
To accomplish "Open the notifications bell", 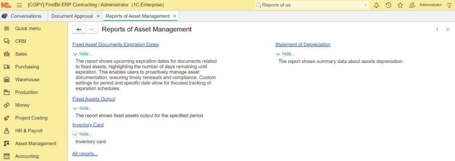I will click(x=376, y=5).
